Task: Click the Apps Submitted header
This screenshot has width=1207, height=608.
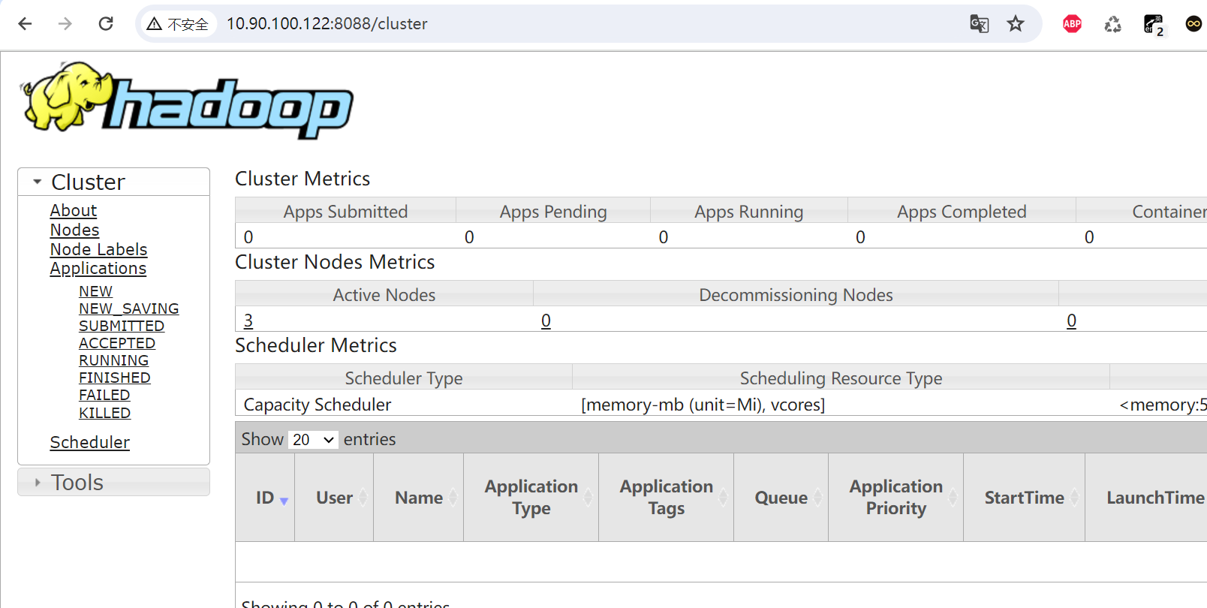Action: [x=346, y=212]
